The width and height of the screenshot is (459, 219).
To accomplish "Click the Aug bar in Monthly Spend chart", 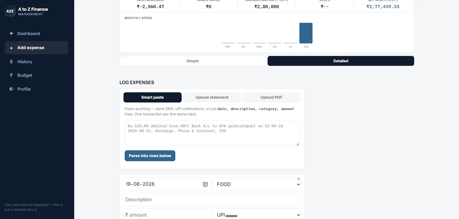I will coord(306,33).
